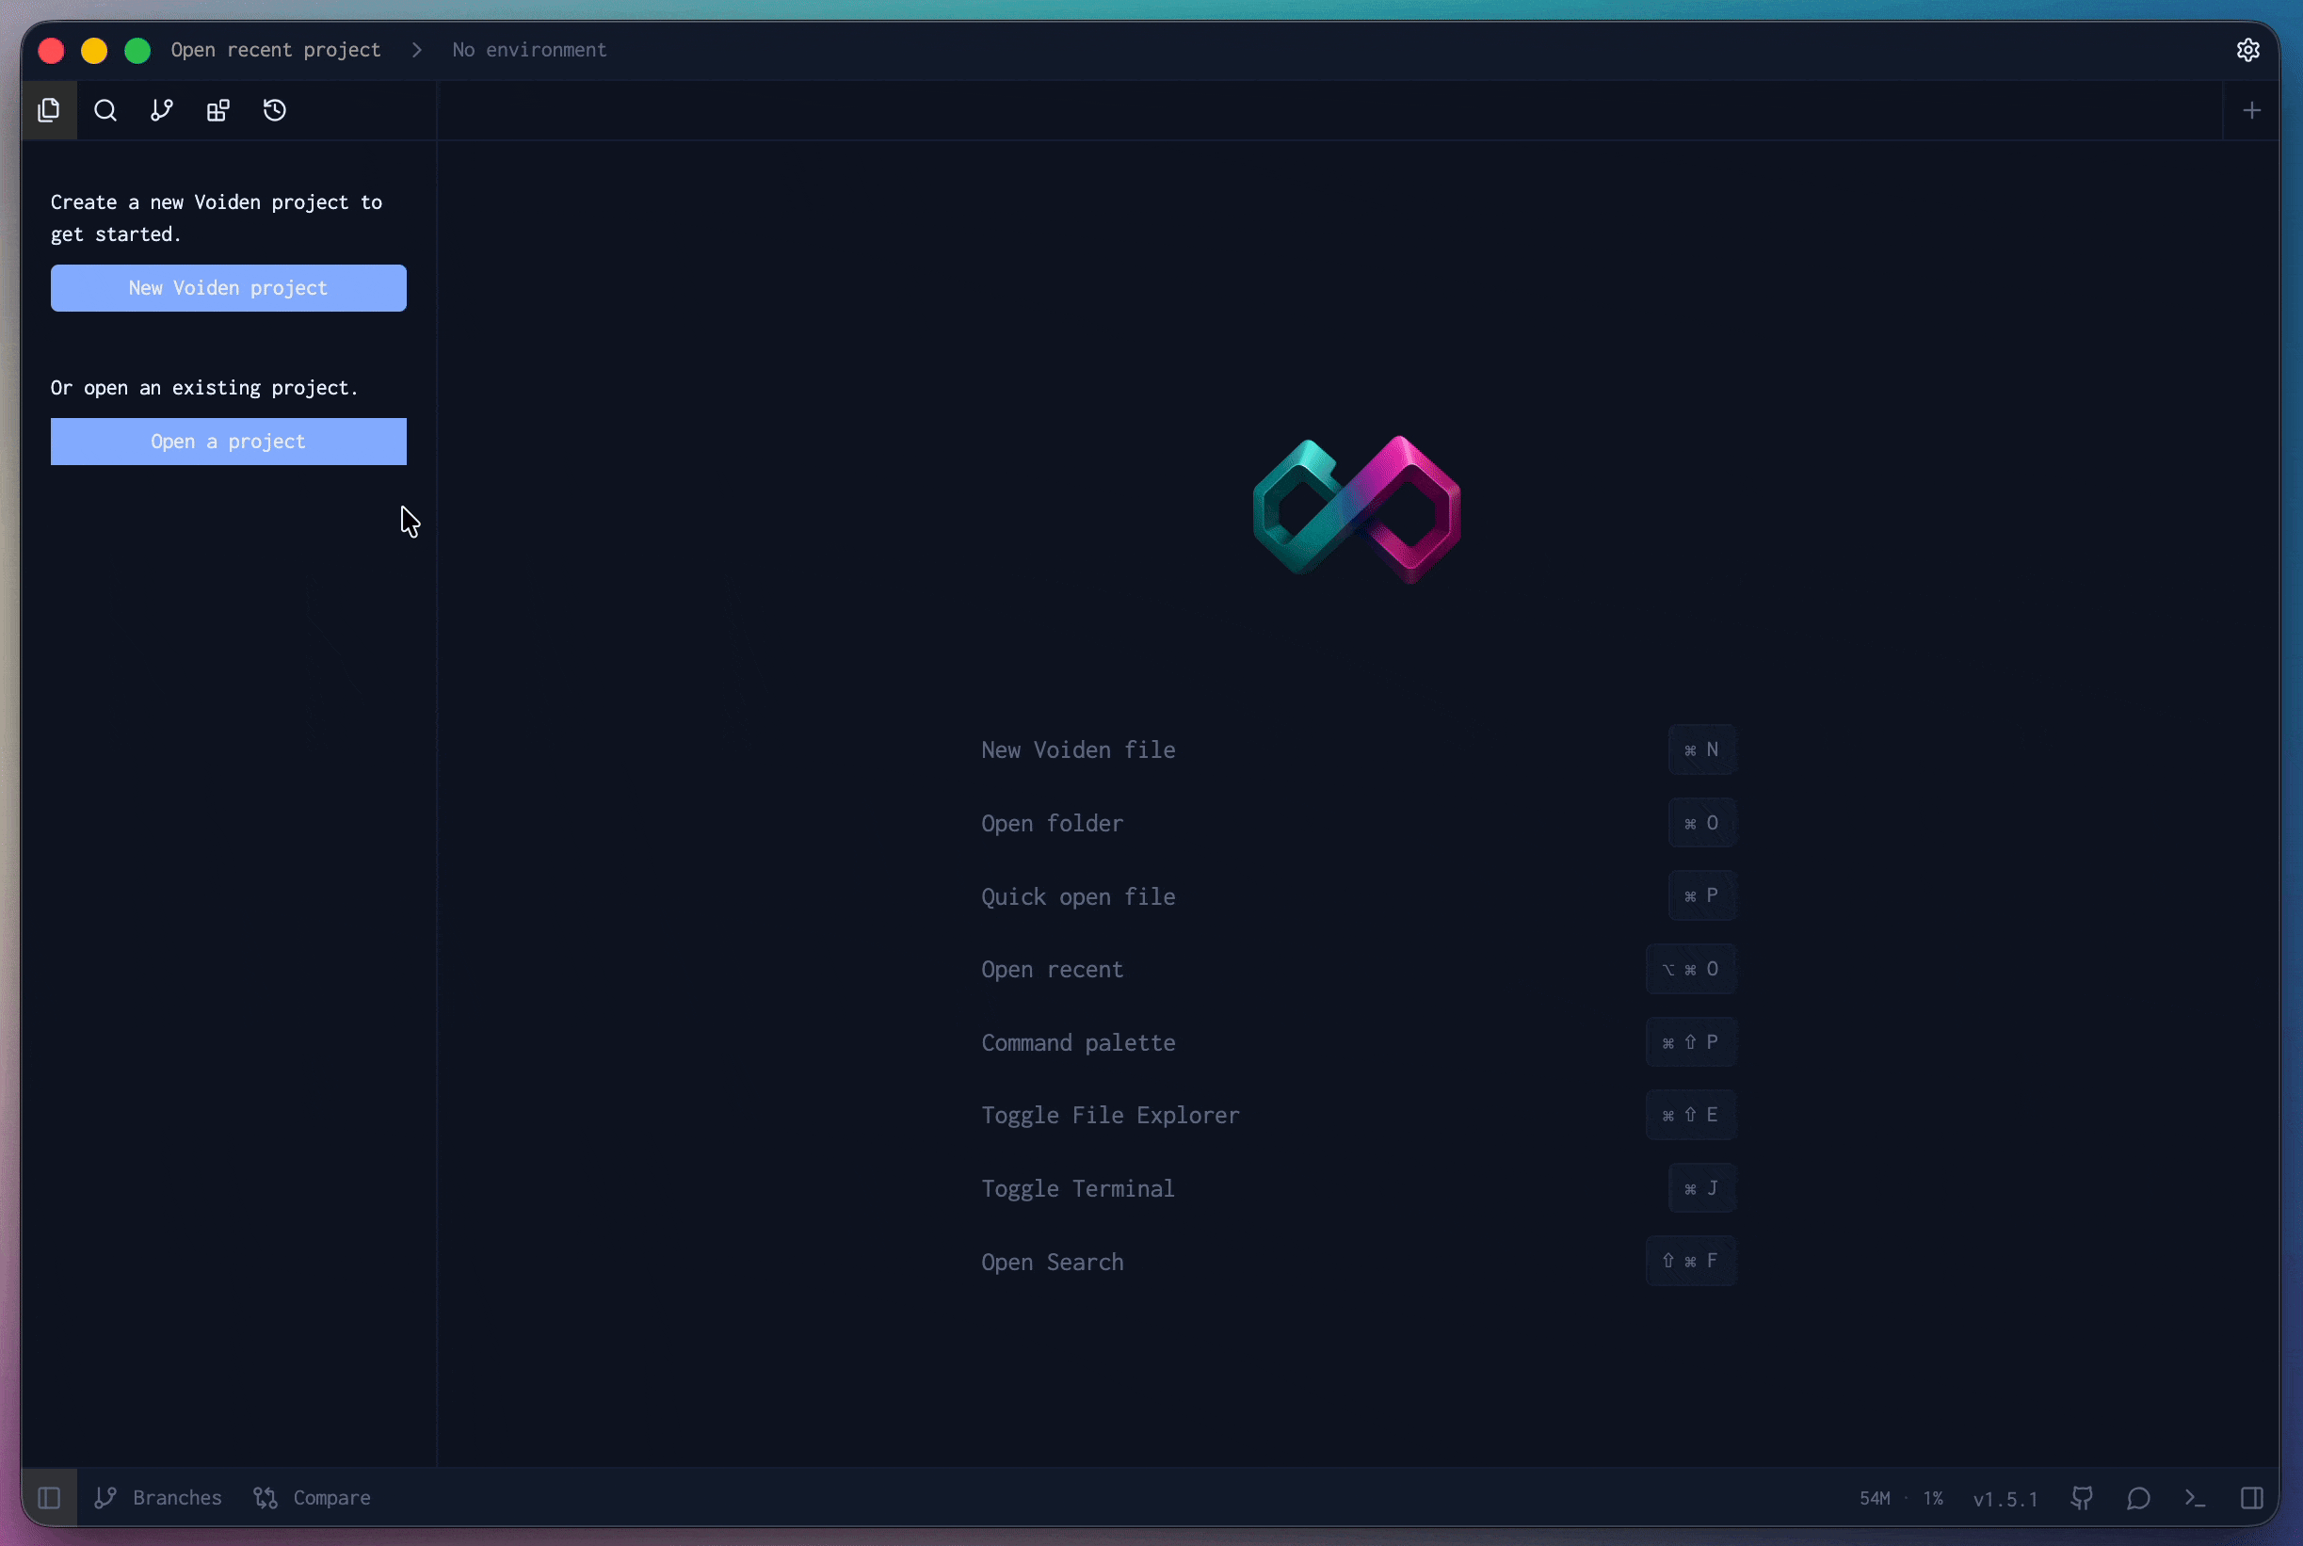2303x1546 pixels.
Task: Open the search sidebar icon
Action: [x=105, y=110]
